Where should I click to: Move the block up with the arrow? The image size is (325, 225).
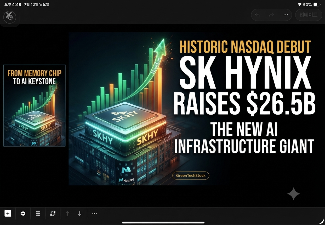tap(68, 214)
